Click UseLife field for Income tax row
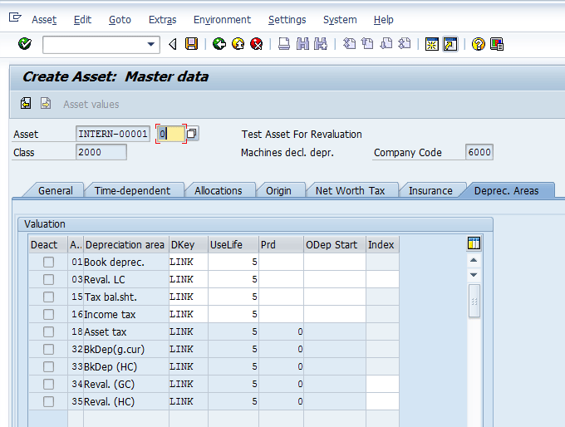This screenshot has height=427, width=565. [233, 314]
